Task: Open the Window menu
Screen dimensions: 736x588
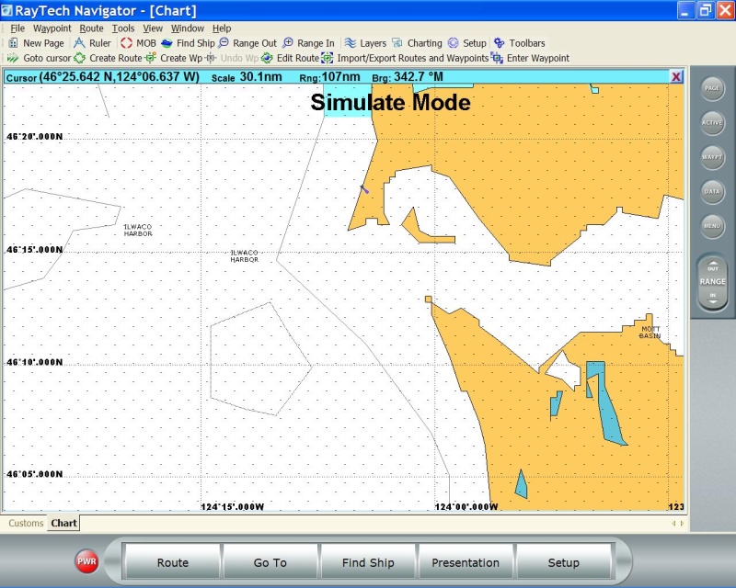Action: (188, 28)
